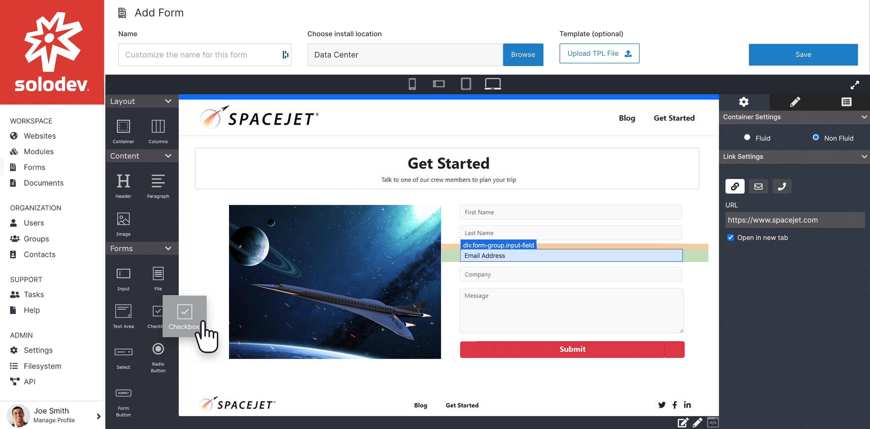Screen dimensions: 870x429
Task: Click the Email Address form field
Action: [571, 256]
